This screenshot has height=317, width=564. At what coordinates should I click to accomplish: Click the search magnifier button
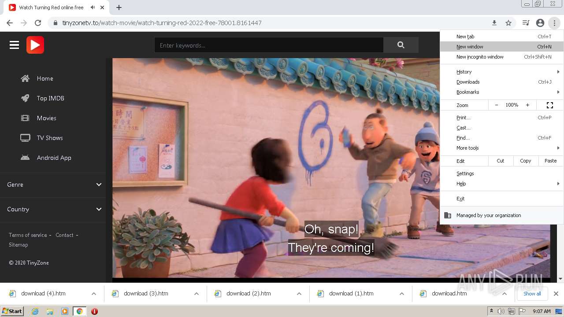(401, 45)
